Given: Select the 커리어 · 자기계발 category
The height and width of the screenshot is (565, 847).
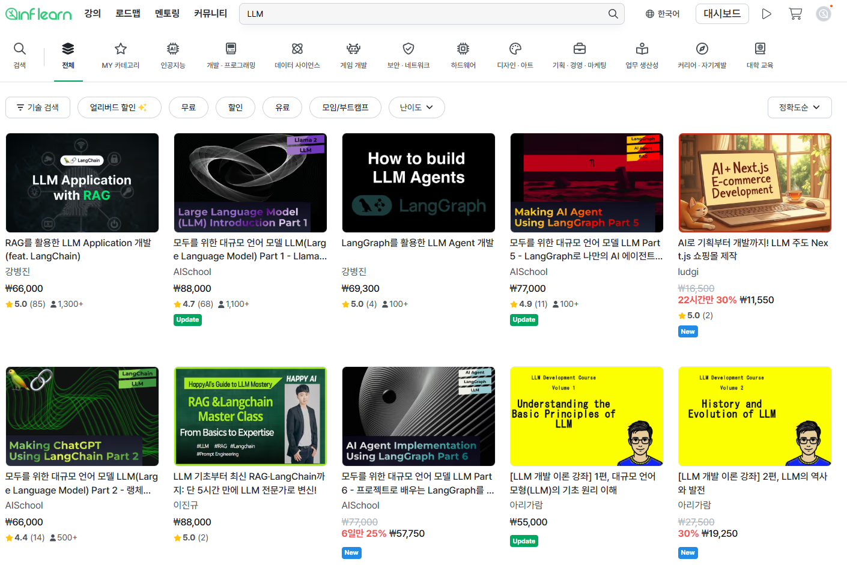Looking at the screenshot, I should click(x=702, y=56).
